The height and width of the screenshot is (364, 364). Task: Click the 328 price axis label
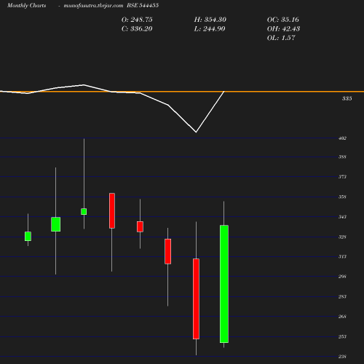tap(342, 237)
